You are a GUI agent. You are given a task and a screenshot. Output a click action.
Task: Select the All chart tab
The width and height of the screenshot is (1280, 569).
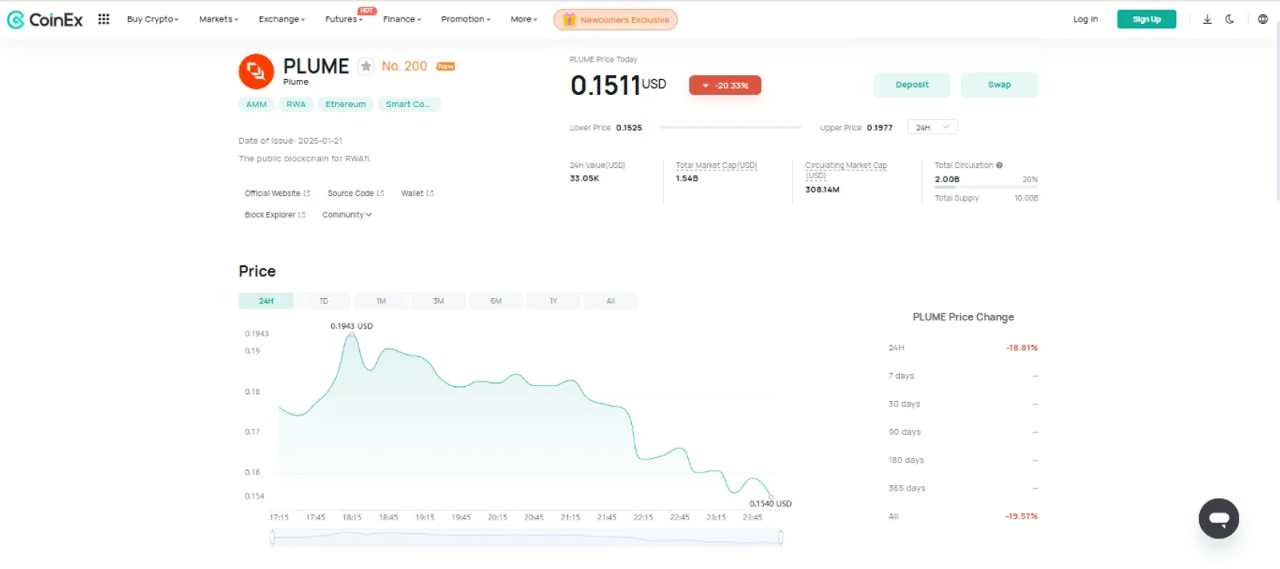coord(611,301)
